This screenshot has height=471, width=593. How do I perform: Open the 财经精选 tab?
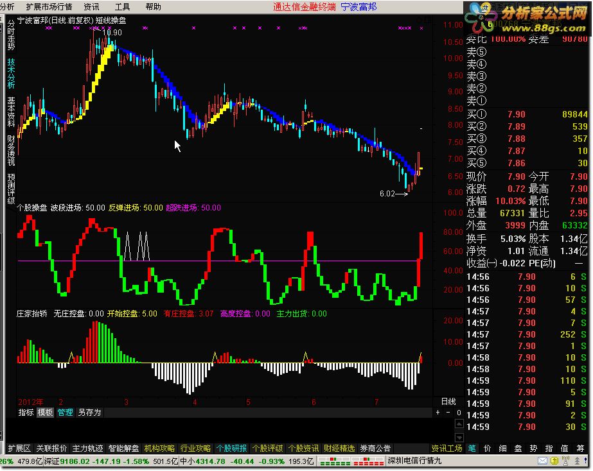point(339,449)
